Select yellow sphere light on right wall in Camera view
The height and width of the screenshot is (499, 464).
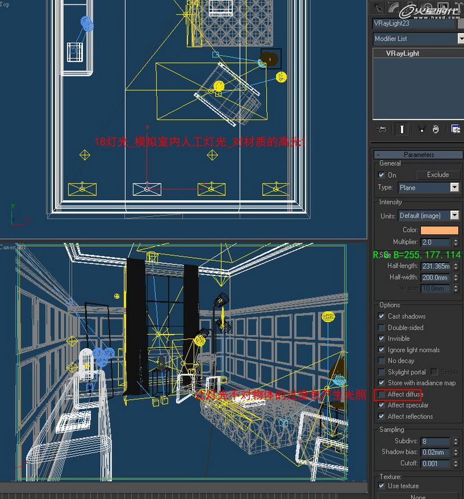coord(328,317)
